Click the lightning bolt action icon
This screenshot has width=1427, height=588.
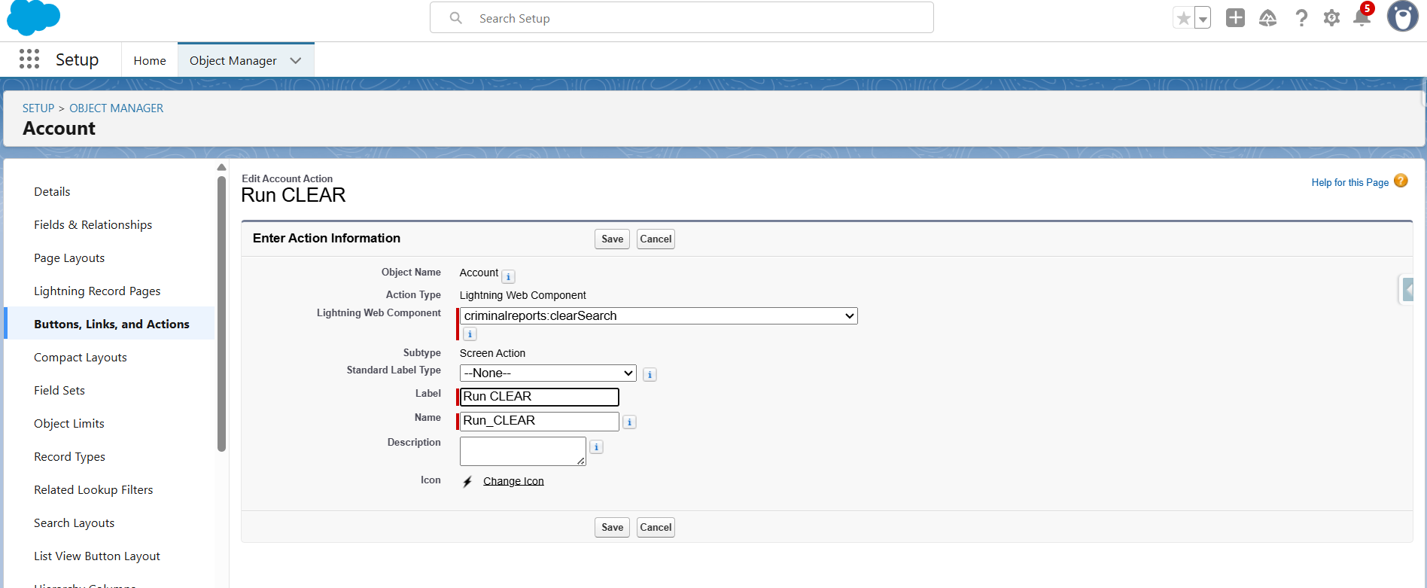[x=467, y=481]
